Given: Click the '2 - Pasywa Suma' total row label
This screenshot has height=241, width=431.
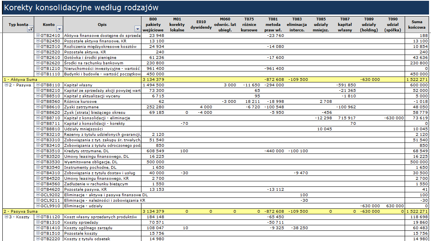Looking at the screenshot, I should click(x=20, y=211).
